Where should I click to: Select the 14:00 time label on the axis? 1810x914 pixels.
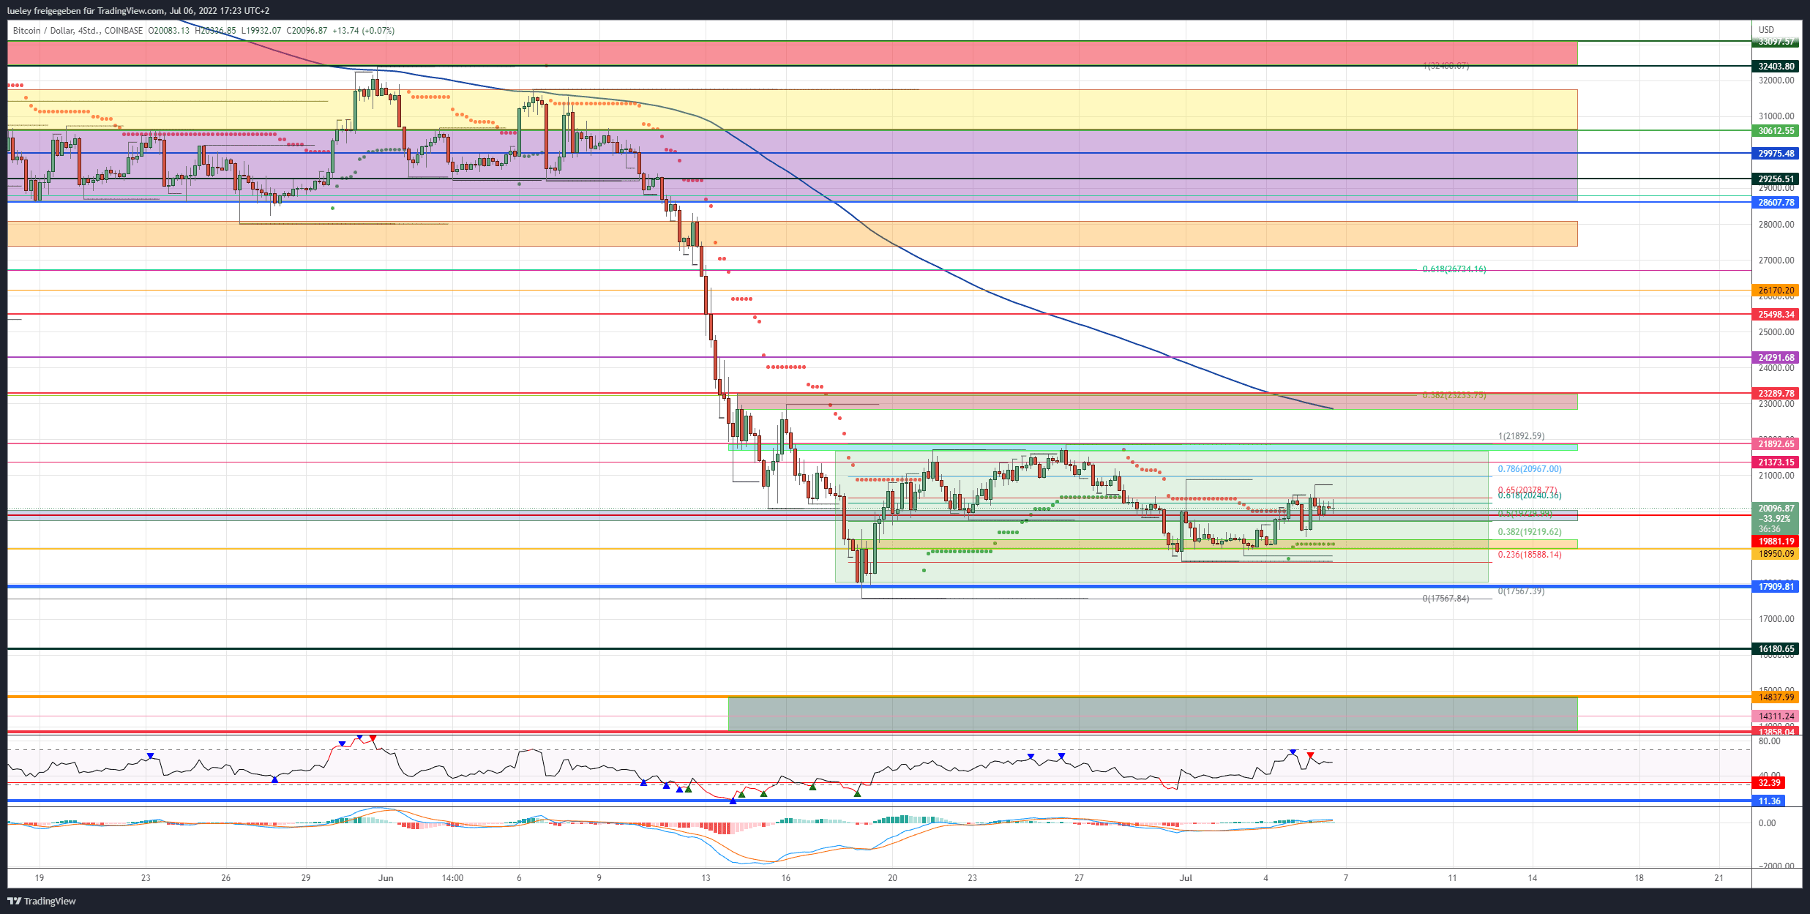(x=452, y=877)
